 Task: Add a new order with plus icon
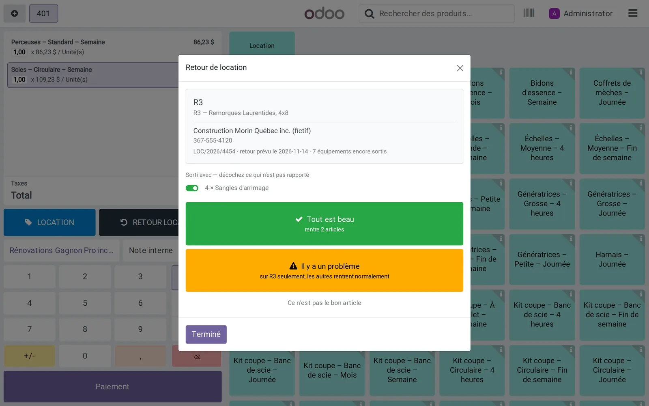point(15,13)
